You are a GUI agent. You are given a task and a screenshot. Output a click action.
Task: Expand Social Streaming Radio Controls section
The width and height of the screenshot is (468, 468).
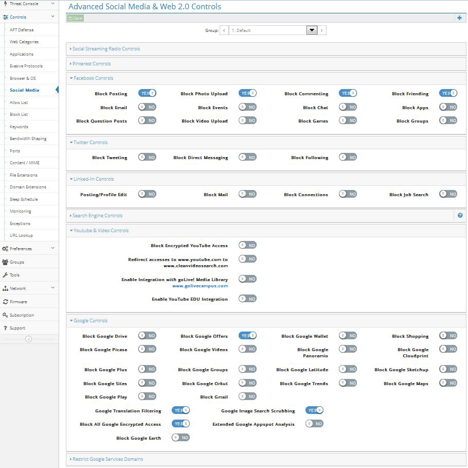[x=106, y=49]
